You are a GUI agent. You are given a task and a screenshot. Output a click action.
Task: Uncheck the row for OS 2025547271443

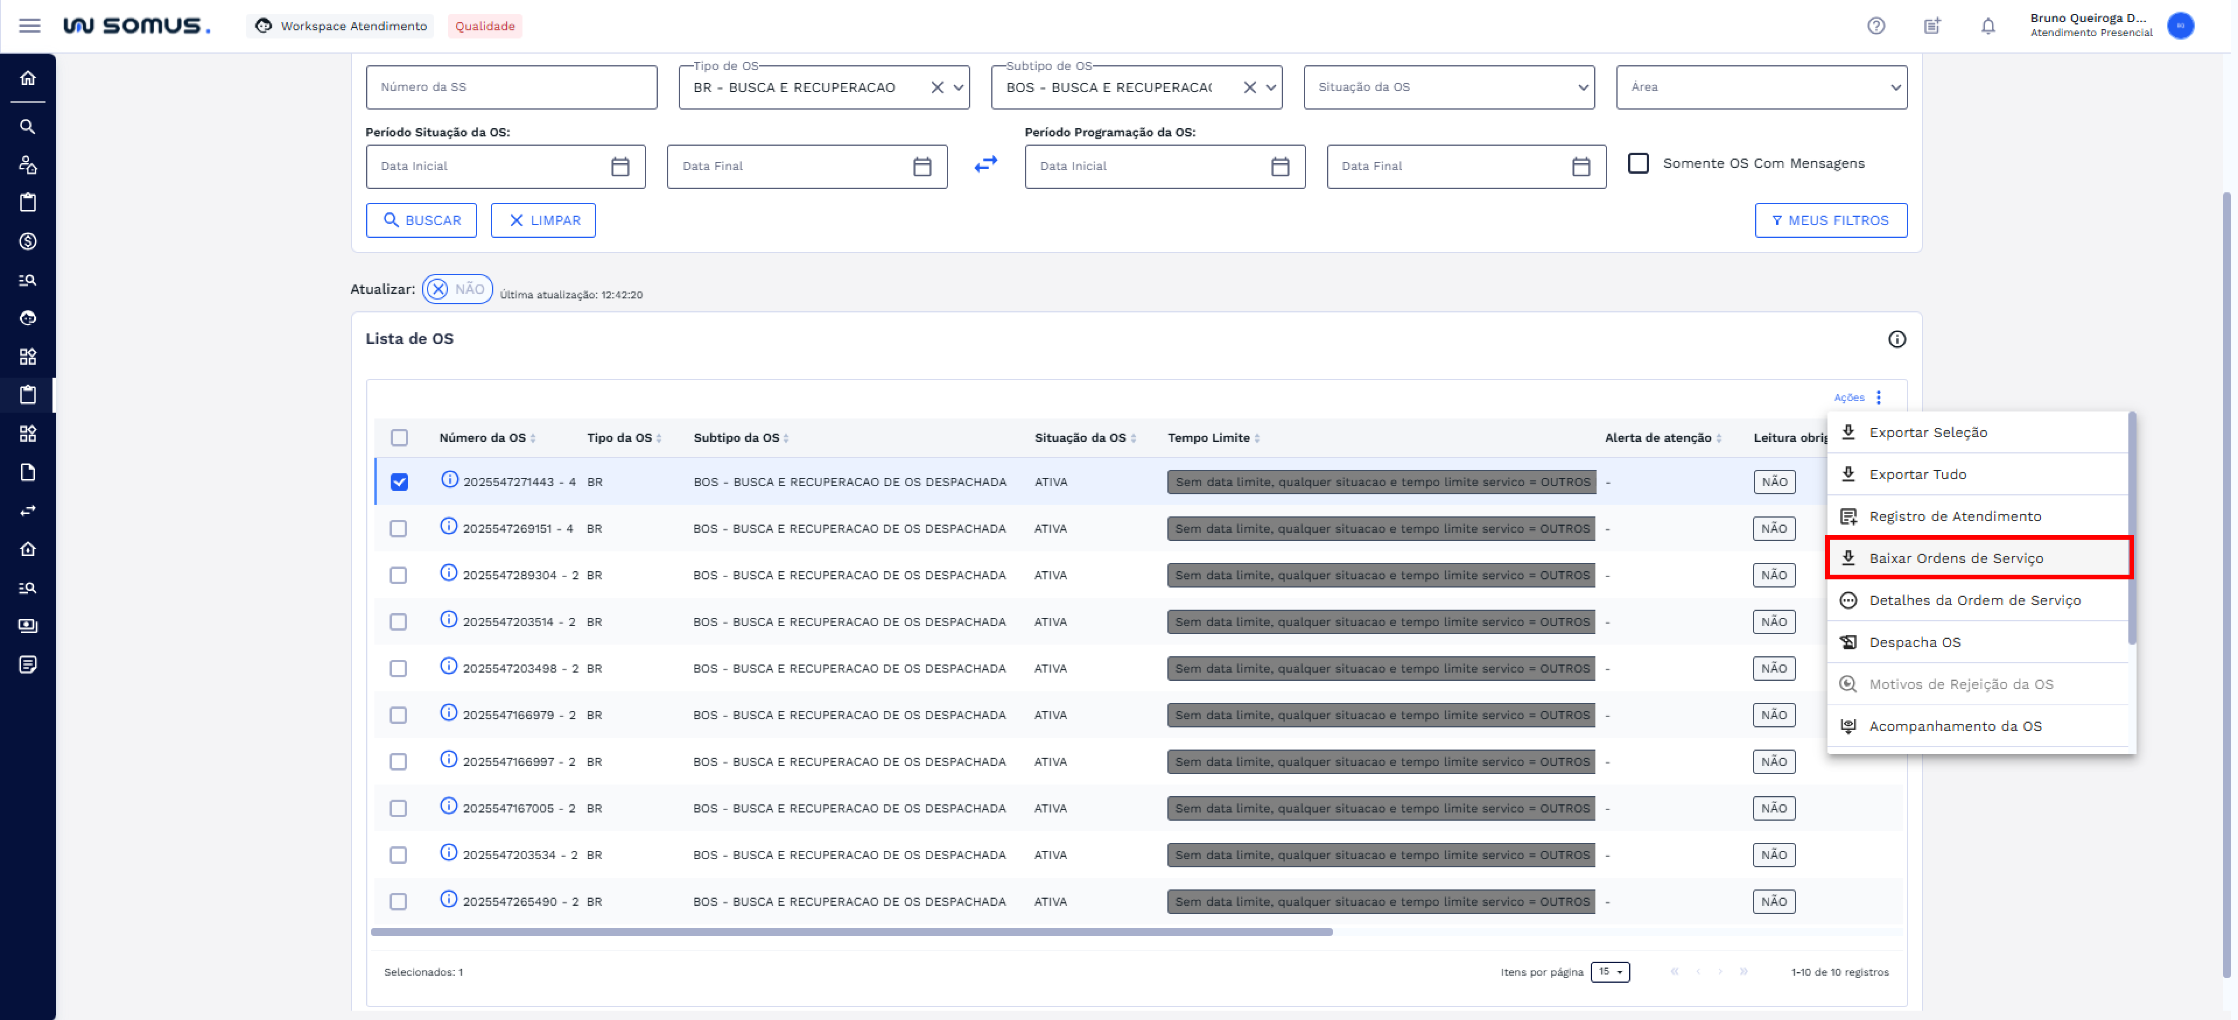coord(399,482)
